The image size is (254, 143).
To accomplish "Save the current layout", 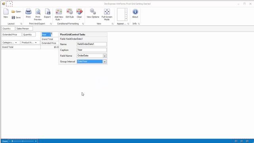I will 16,17.
